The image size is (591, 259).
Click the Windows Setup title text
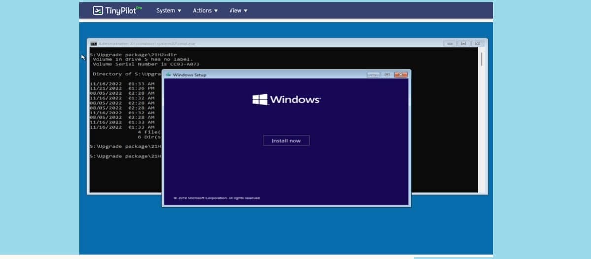[190, 75]
